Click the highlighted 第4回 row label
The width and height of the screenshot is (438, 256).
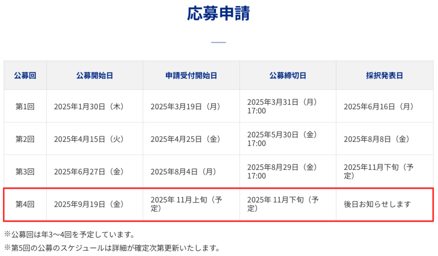pos(25,204)
